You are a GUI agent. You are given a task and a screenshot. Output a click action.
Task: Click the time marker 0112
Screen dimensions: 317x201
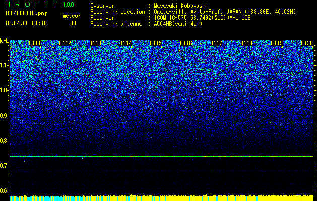(65, 43)
